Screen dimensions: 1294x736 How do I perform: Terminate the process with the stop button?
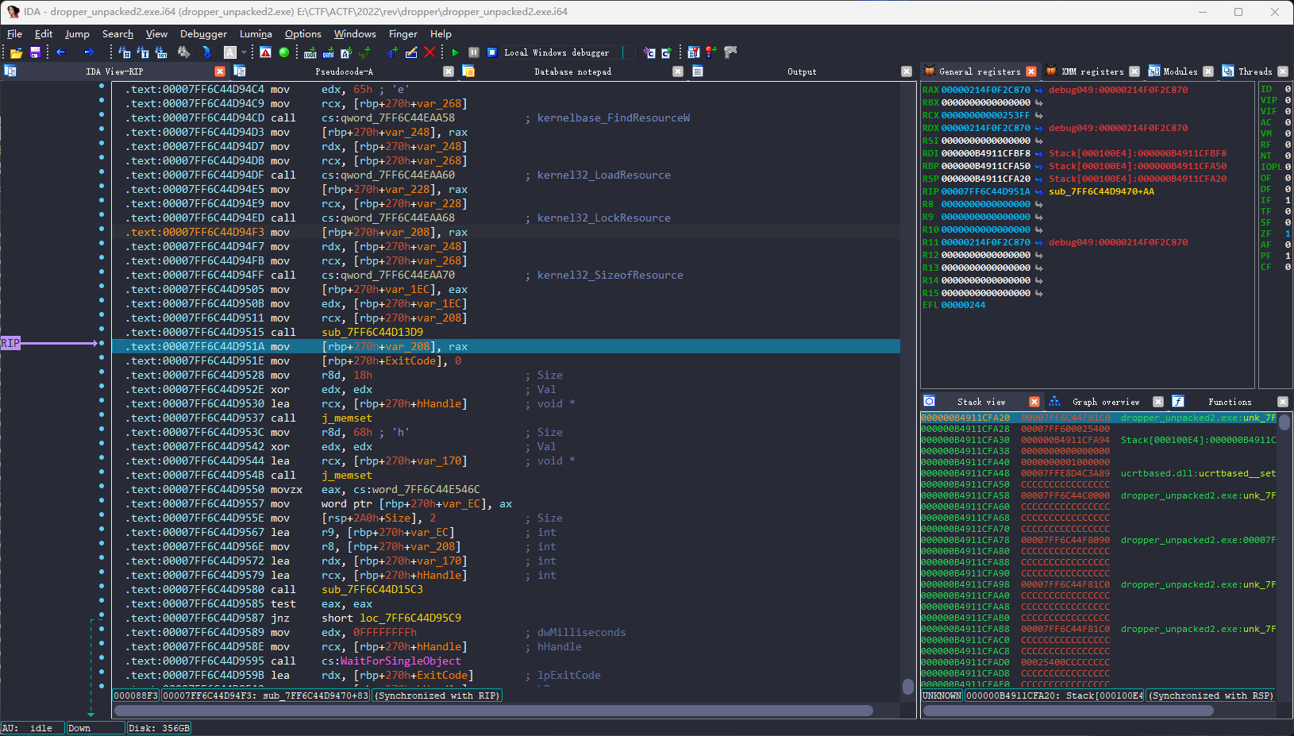[x=492, y=52]
